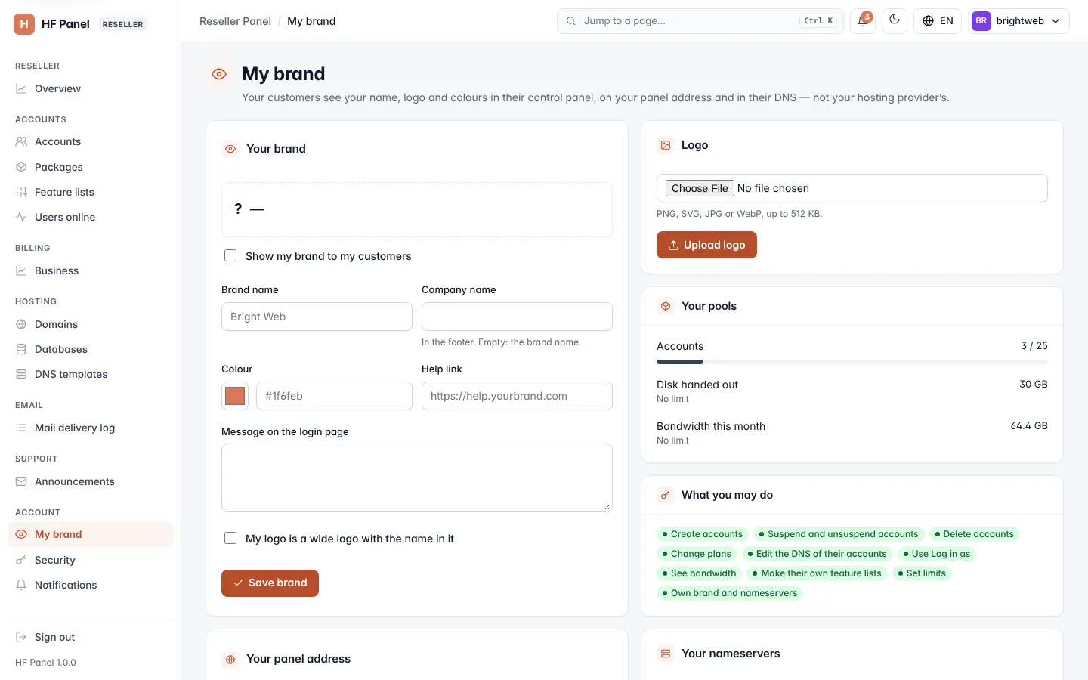Image resolution: width=1088 pixels, height=680 pixels.
Task: Click the HF Panel logo icon
Action: [x=24, y=24]
